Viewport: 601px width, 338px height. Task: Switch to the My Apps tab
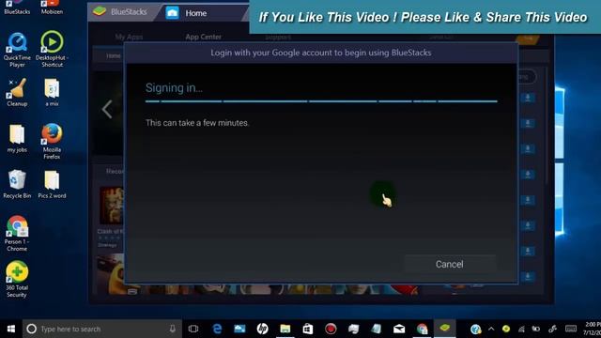click(x=129, y=37)
